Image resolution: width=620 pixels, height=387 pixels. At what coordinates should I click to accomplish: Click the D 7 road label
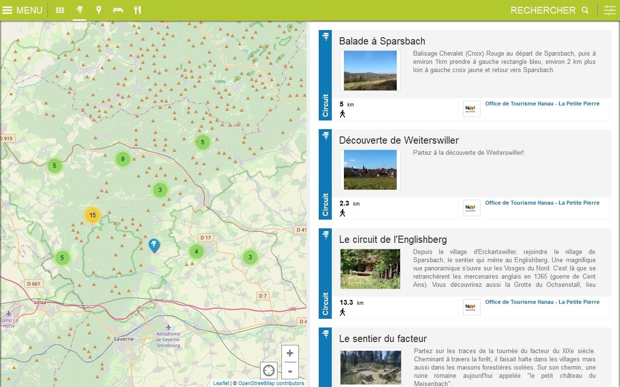263,296
